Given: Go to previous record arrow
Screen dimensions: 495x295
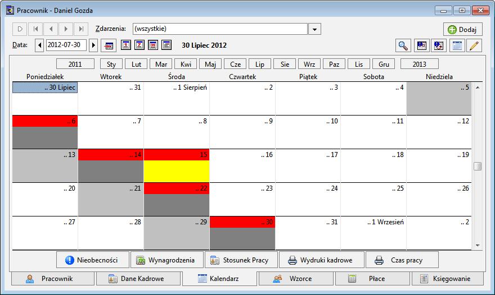Looking at the screenshot, I should pyautogui.click(x=51, y=29).
